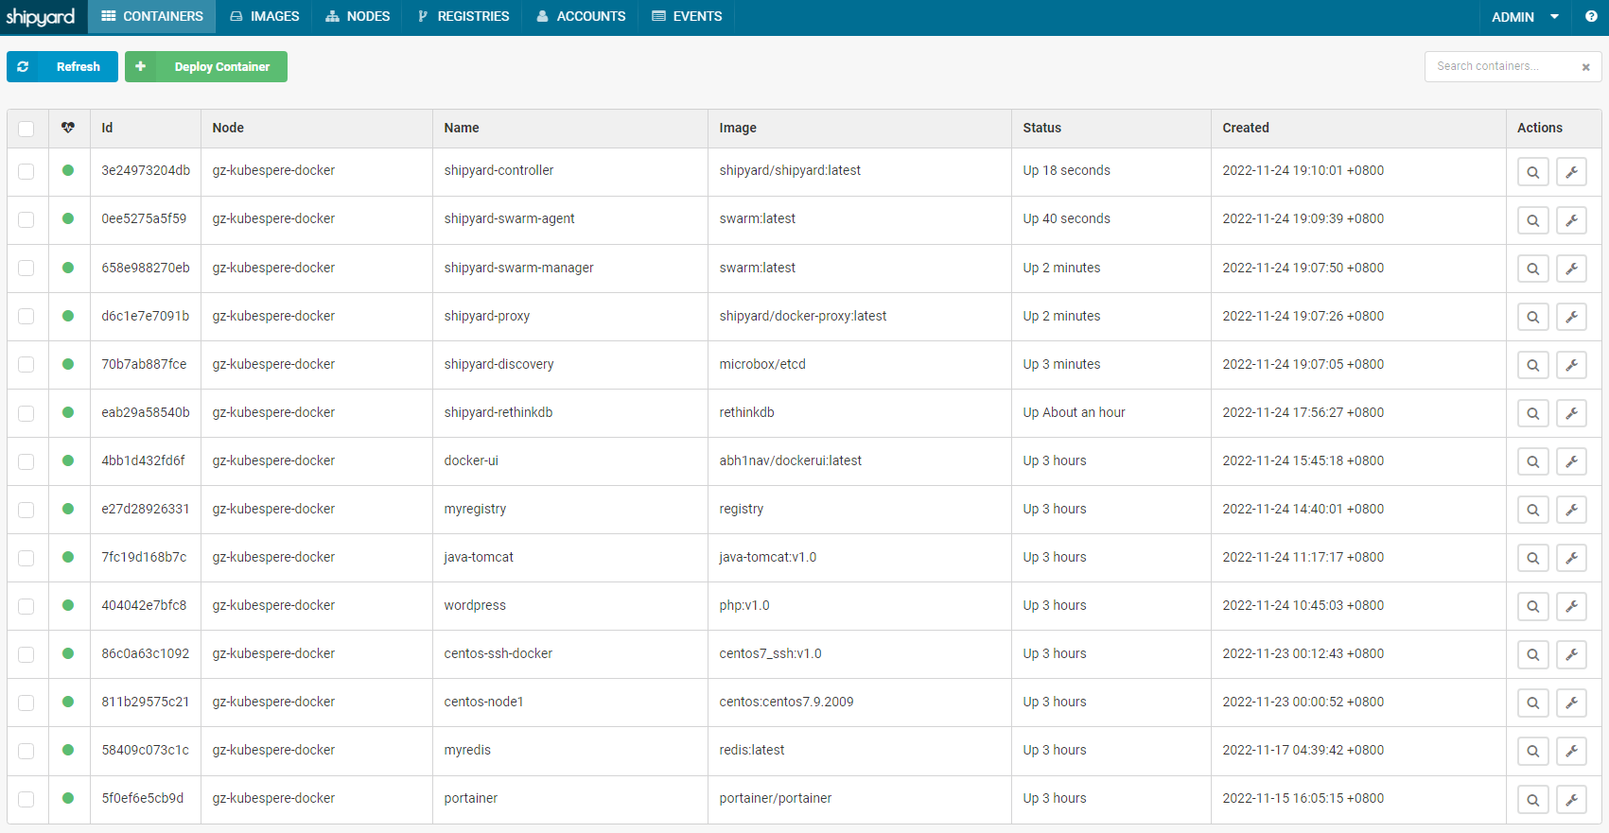The height and width of the screenshot is (833, 1609).
Task: Open the CONTAINERS tab
Action: 152,17
